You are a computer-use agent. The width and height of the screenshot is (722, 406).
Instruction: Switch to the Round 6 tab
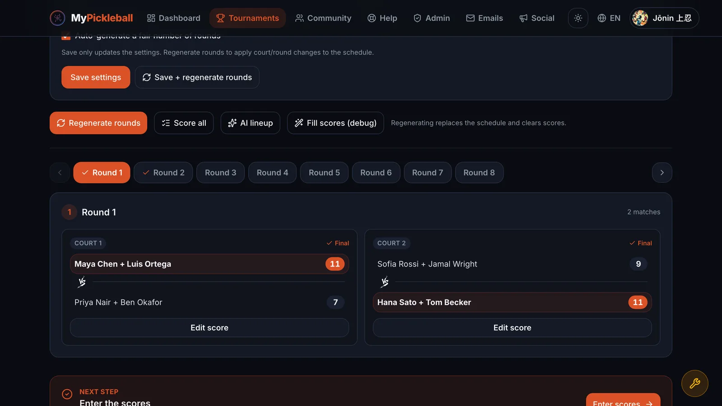click(x=376, y=172)
